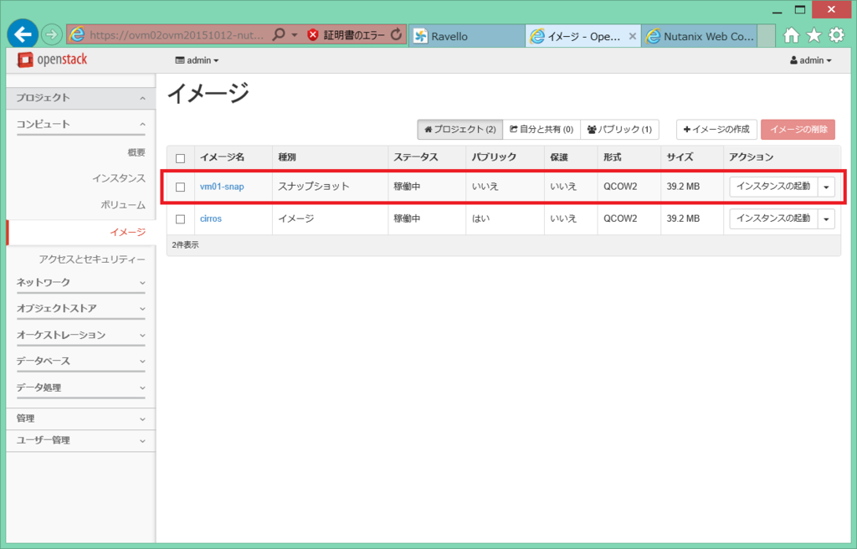Open vm01-snap action dropdown arrow
This screenshot has width=857, height=549.
pyautogui.click(x=826, y=187)
